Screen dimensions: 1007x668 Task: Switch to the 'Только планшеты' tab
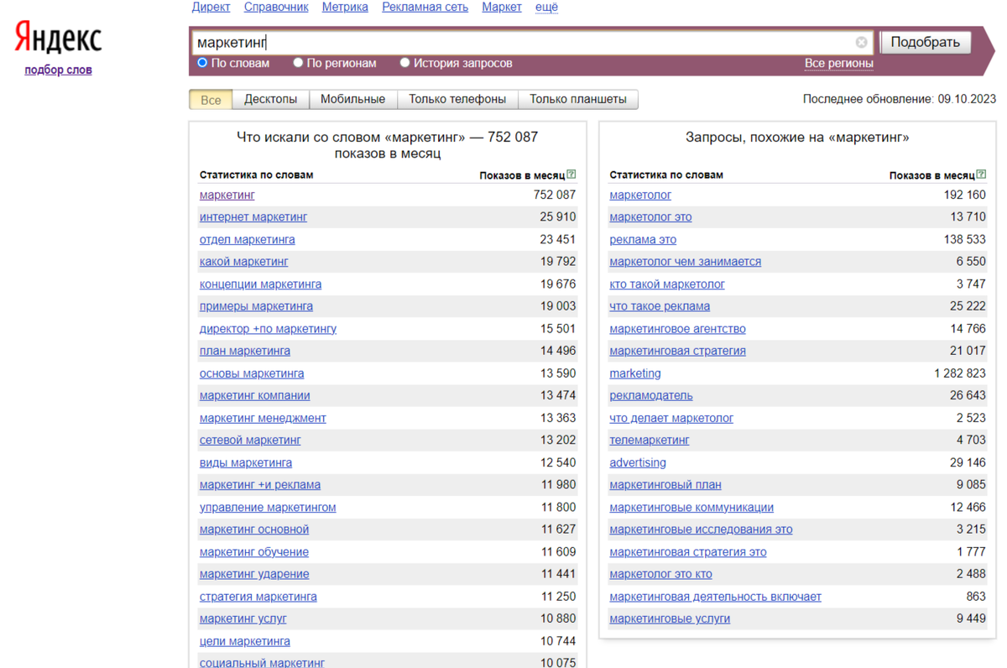pos(578,100)
